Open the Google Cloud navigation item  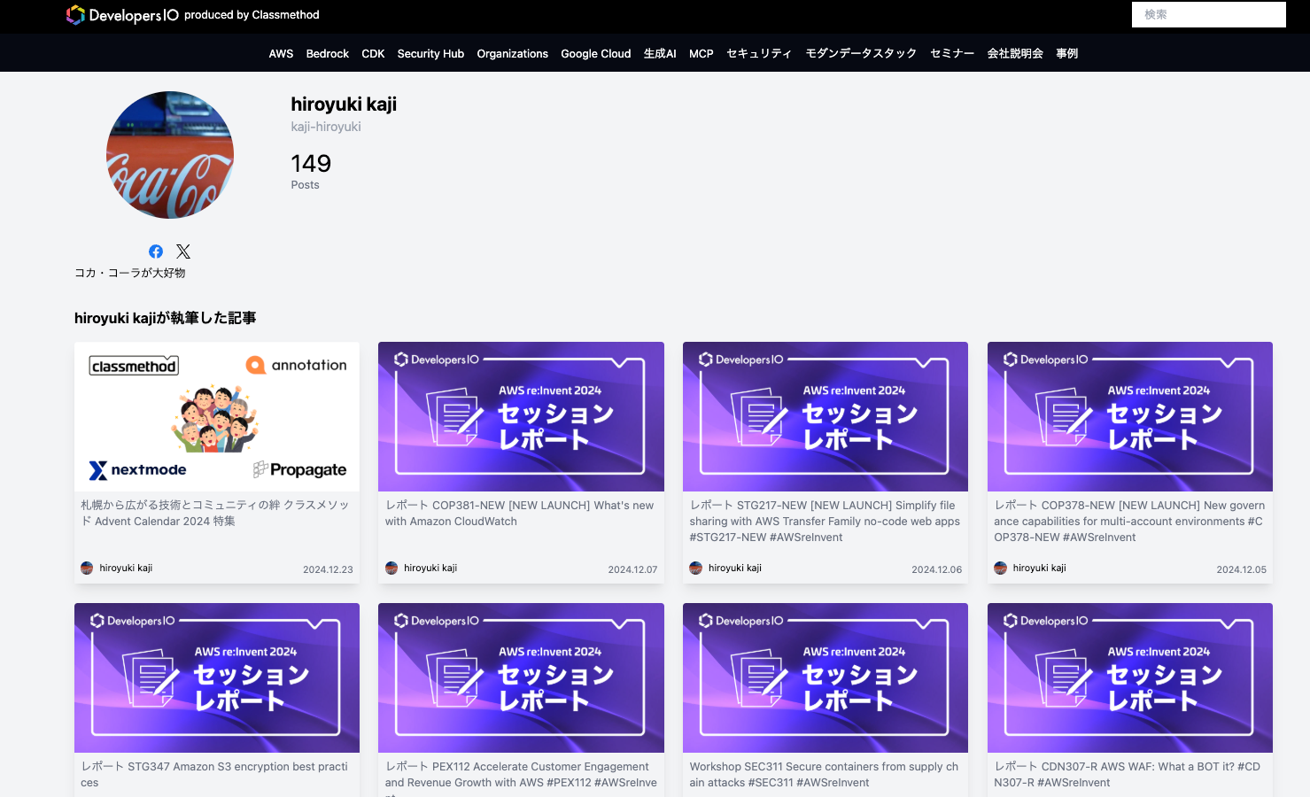(596, 54)
